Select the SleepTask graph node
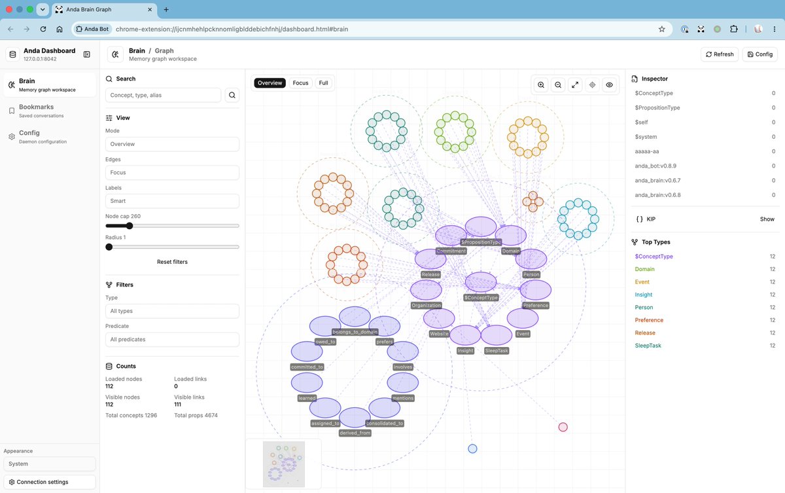785x493 pixels. pos(497,335)
